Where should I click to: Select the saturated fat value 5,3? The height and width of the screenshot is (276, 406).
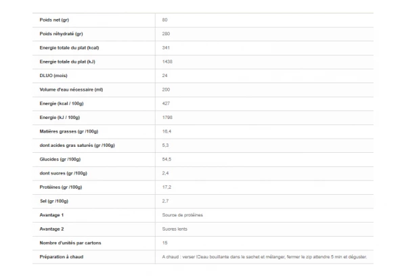point(166,145)
